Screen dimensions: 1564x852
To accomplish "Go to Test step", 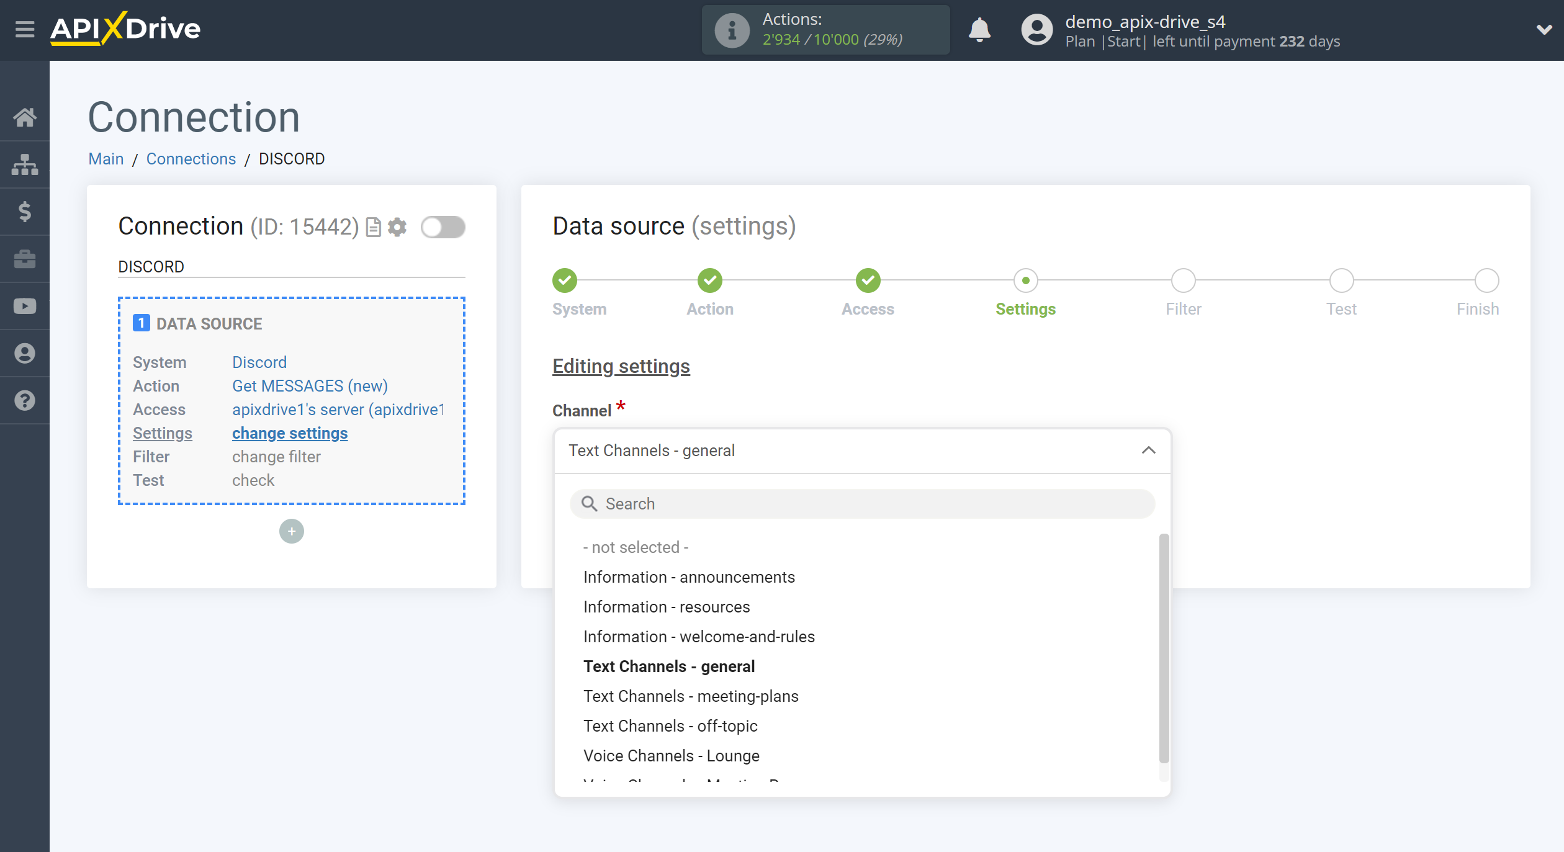I will [x=1342, y=280].
